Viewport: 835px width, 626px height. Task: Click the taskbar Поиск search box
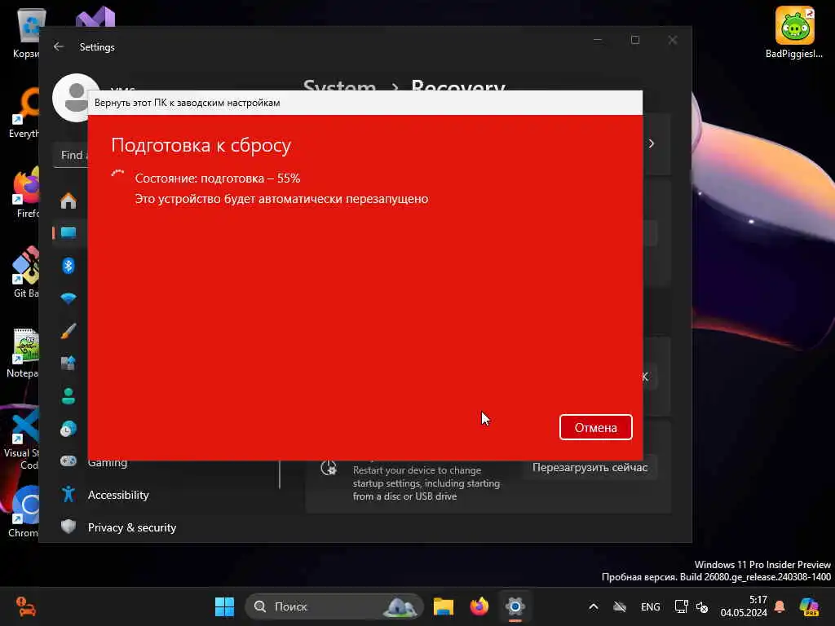334,606
